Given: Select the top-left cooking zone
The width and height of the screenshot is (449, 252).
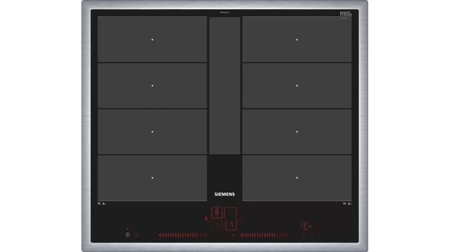Looking at the screenshot, I should tap(152, 39).
